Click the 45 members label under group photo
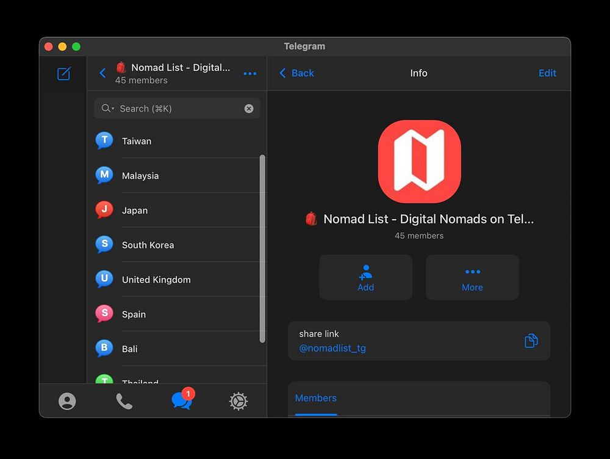Screen dimensions: 610x459 pyautogui.click(x=420, y=236)
